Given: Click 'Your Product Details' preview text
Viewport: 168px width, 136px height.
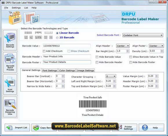Looking at the screenshot, I should [x=93, y=115].
